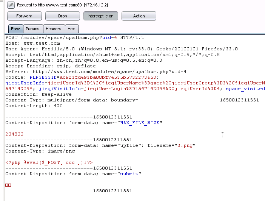Click the Content-Length: 420 line
Viewport: 265px width, 201px height.
[34, 106]
